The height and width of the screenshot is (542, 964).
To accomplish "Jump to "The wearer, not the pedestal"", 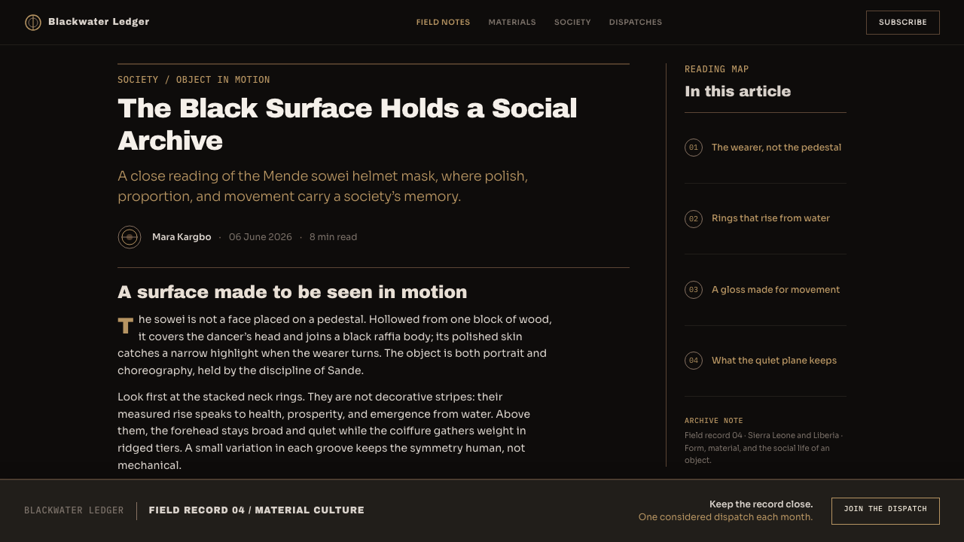I will point(776,148).
